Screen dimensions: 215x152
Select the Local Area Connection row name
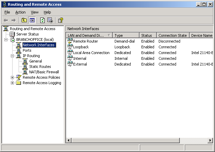click(x=91, y=53)
